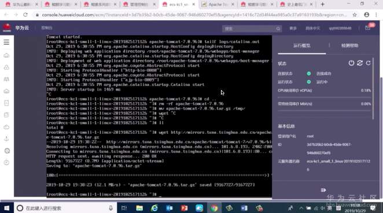Click the magnifier icon in the console search box
This screenshot has width=383, height=213.
(x=278, y=29)
